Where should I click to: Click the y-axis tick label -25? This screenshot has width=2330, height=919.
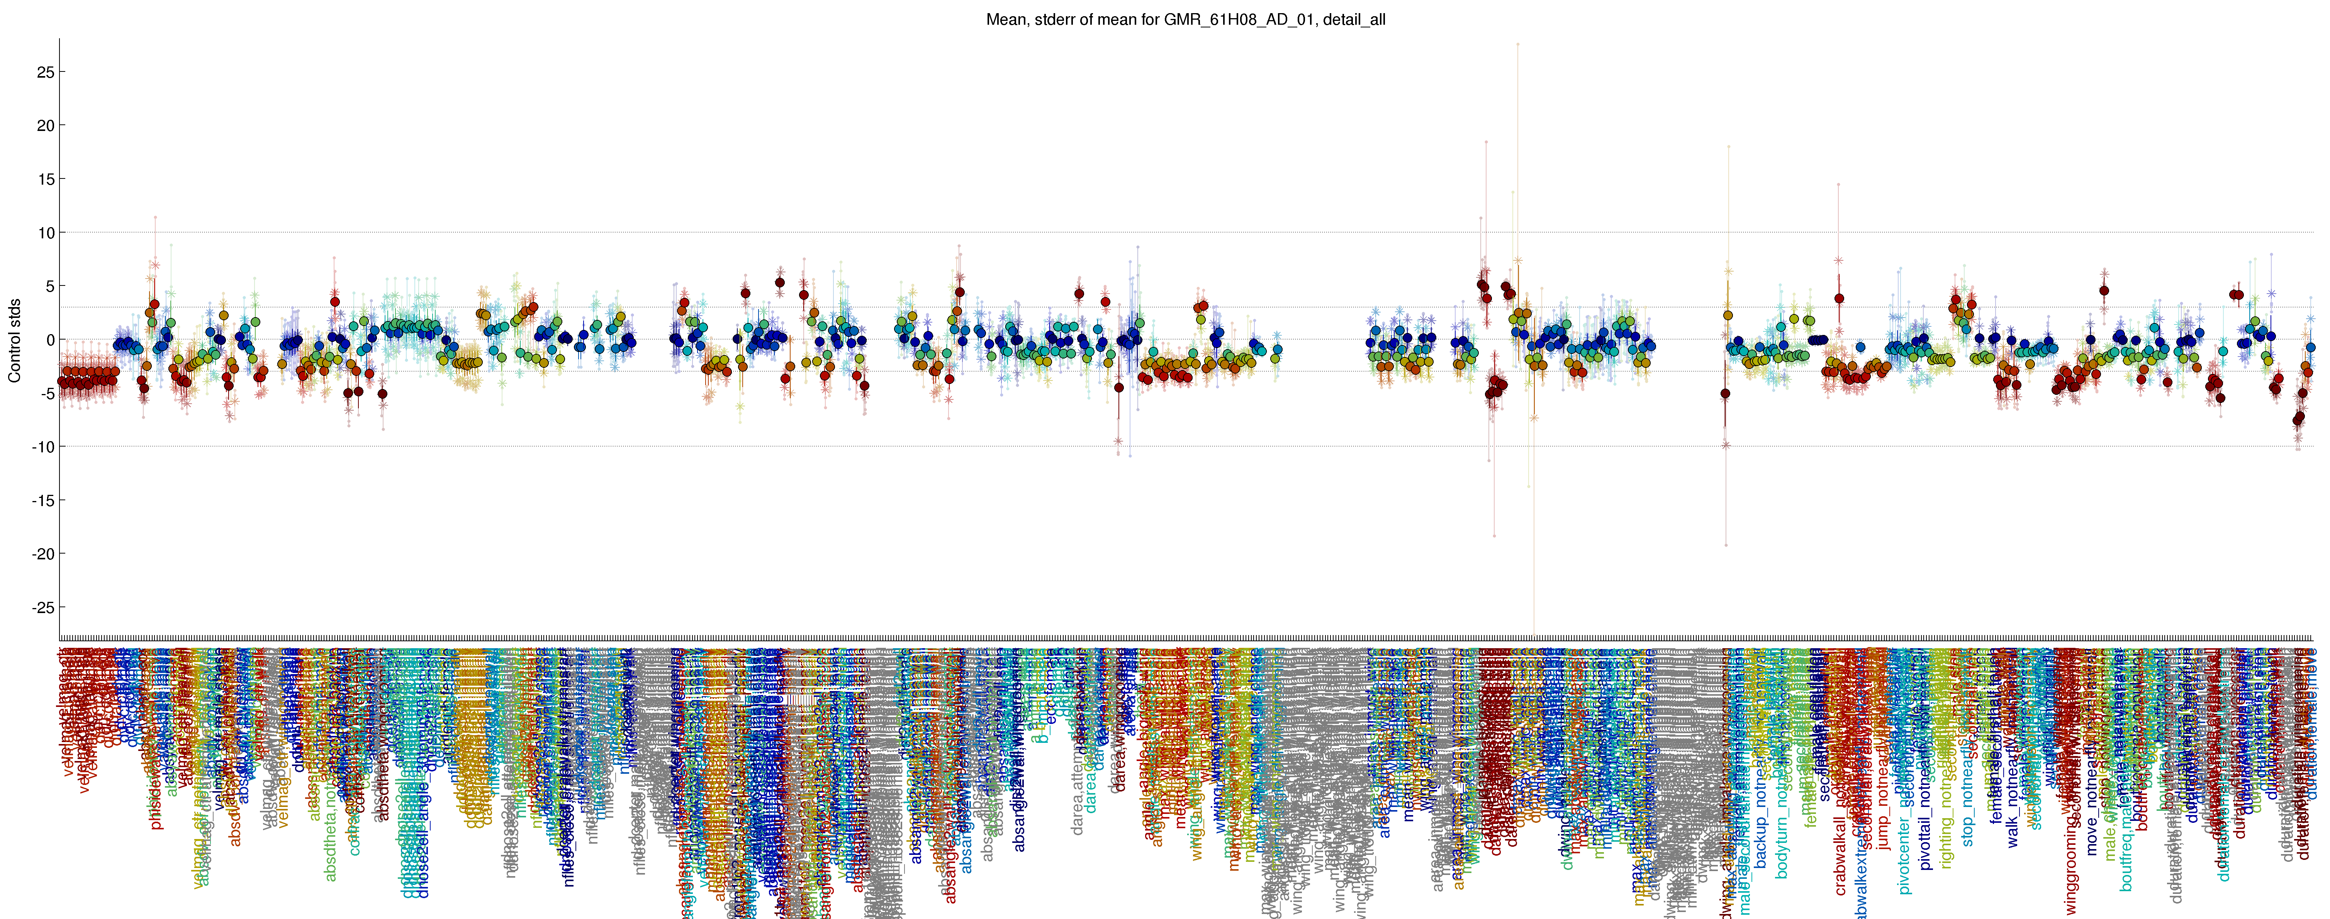tap(42, 607)
